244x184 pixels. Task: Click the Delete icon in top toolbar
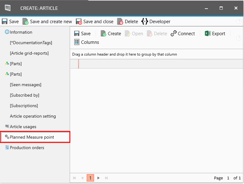pos(120,22)
